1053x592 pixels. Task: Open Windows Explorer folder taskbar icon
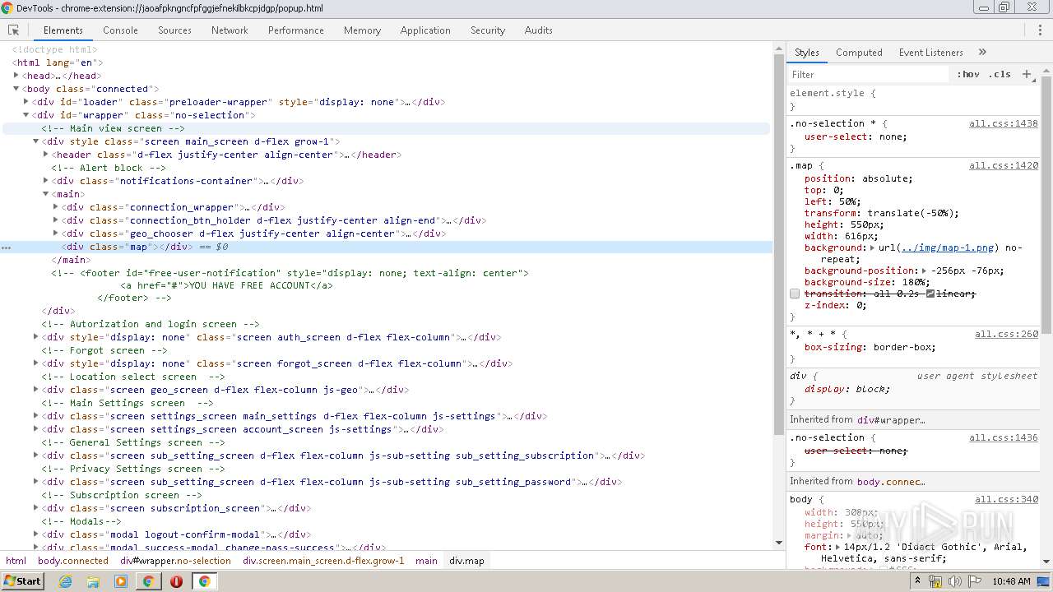[x=93, y=581]
